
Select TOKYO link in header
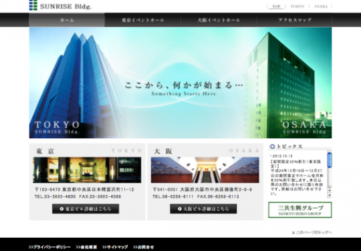[297, 7]
